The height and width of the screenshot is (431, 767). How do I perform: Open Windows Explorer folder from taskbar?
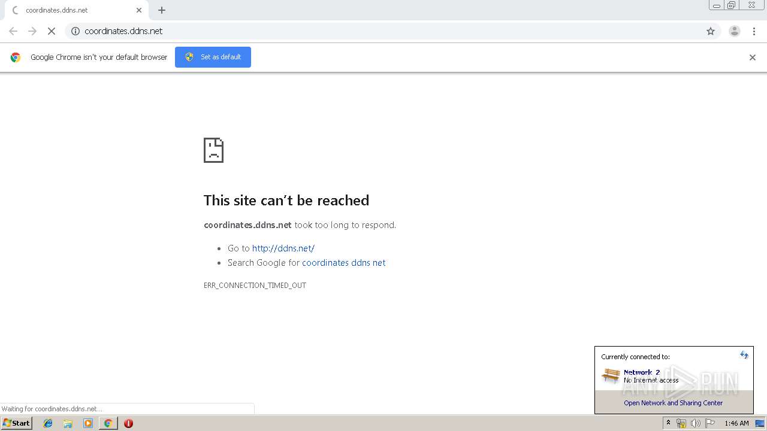click(68, 423)
